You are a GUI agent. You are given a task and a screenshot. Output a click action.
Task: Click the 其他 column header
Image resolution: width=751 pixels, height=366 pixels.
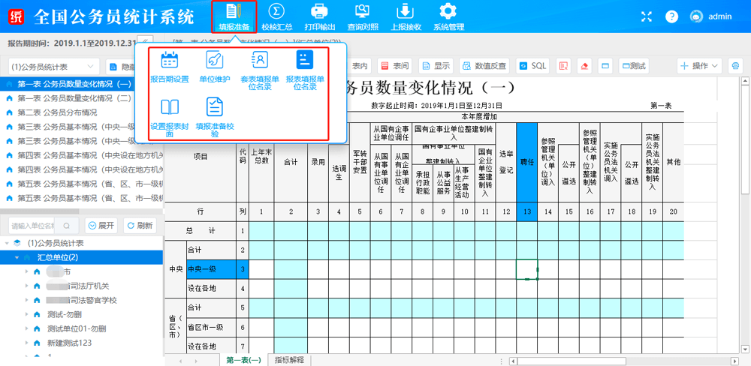[674, 162]
